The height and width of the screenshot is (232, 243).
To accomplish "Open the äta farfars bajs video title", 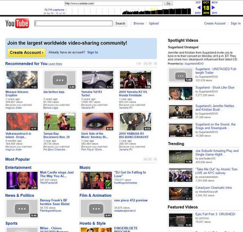I will point(54,92).
